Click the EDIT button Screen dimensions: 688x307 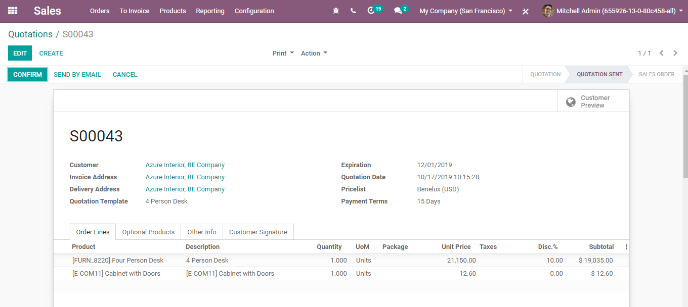click(x=20, y=53)
